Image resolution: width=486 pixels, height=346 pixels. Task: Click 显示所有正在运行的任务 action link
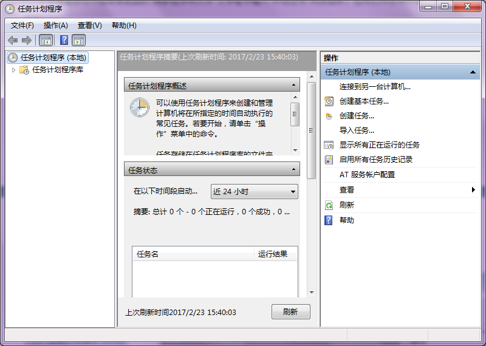pos(379,145)
